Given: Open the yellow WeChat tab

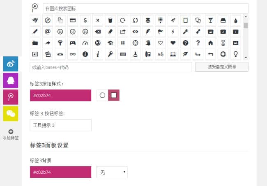Looking at the screenshot, I should tap(11, 114).
